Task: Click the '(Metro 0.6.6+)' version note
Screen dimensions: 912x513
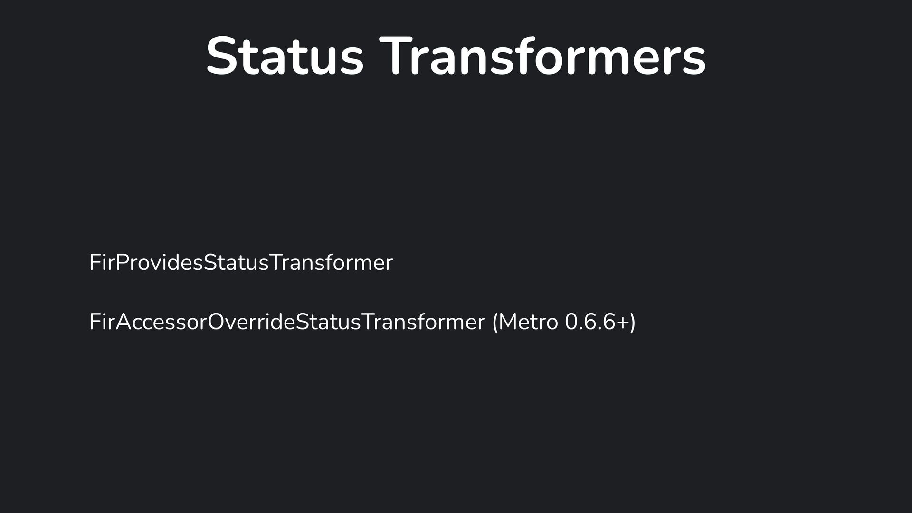Action: (564, 322)
